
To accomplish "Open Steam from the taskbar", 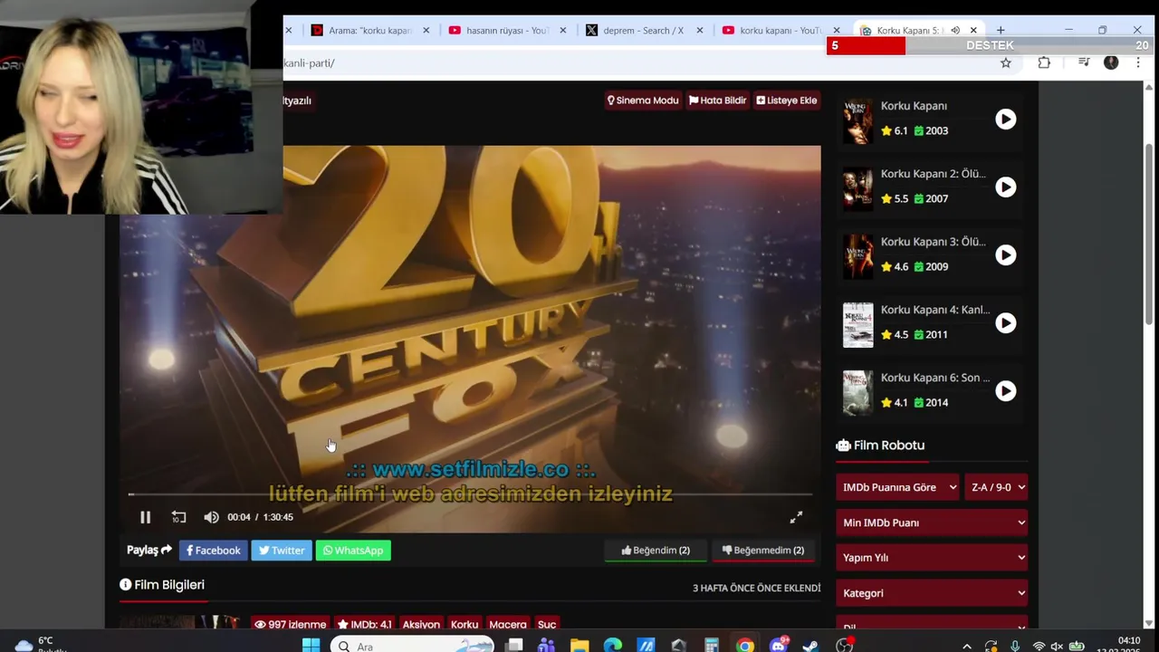I will point(811,646).
